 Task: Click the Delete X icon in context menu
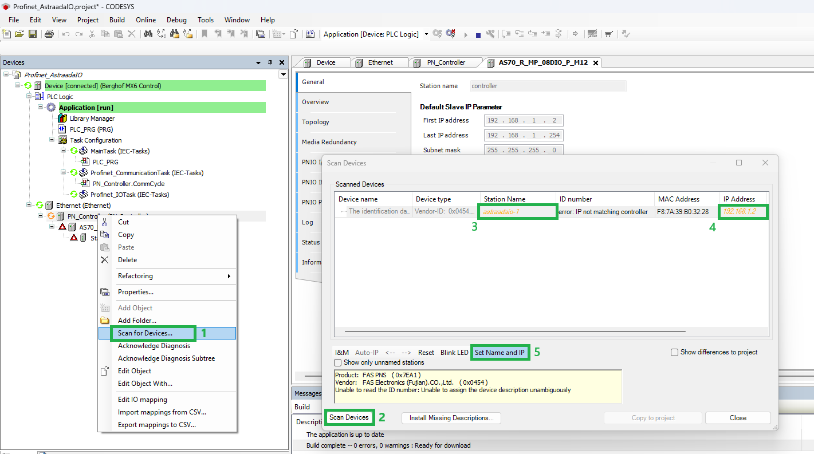105,260
